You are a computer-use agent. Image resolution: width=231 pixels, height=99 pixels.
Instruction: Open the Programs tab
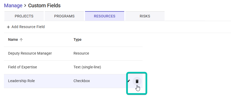(64, 16)
